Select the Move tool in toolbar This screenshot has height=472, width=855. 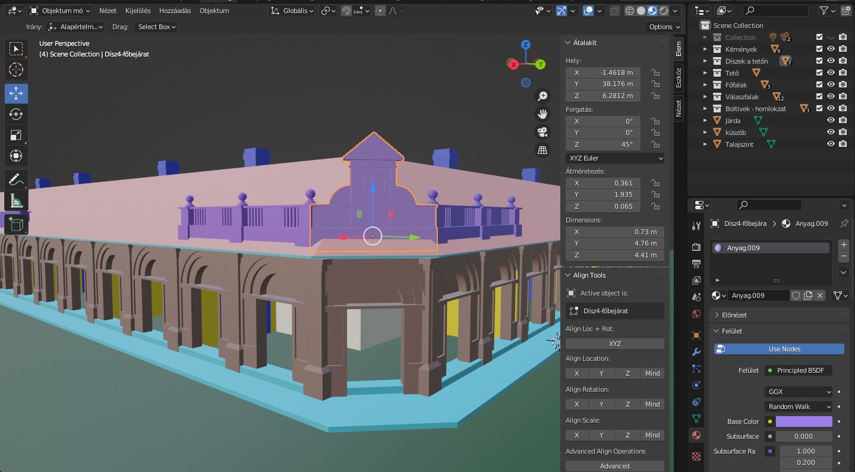pos(16,93)
